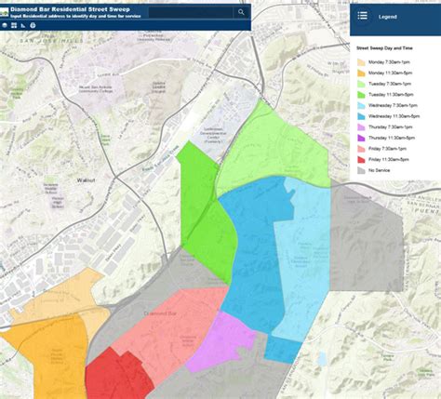
Task: Click the San Jose Hills map label
Action: (52, 41)
